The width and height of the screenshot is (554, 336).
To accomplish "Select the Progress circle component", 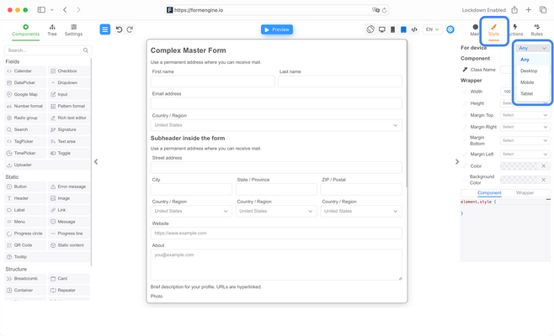I will tap(25, 234).
